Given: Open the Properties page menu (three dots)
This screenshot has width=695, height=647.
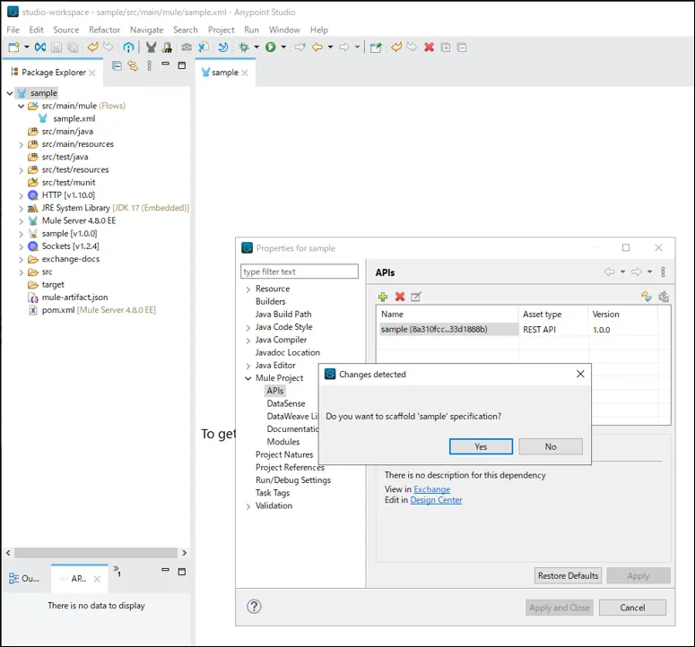Looking at the screenshot, I should pyautogui.click(x=663, y=272).
